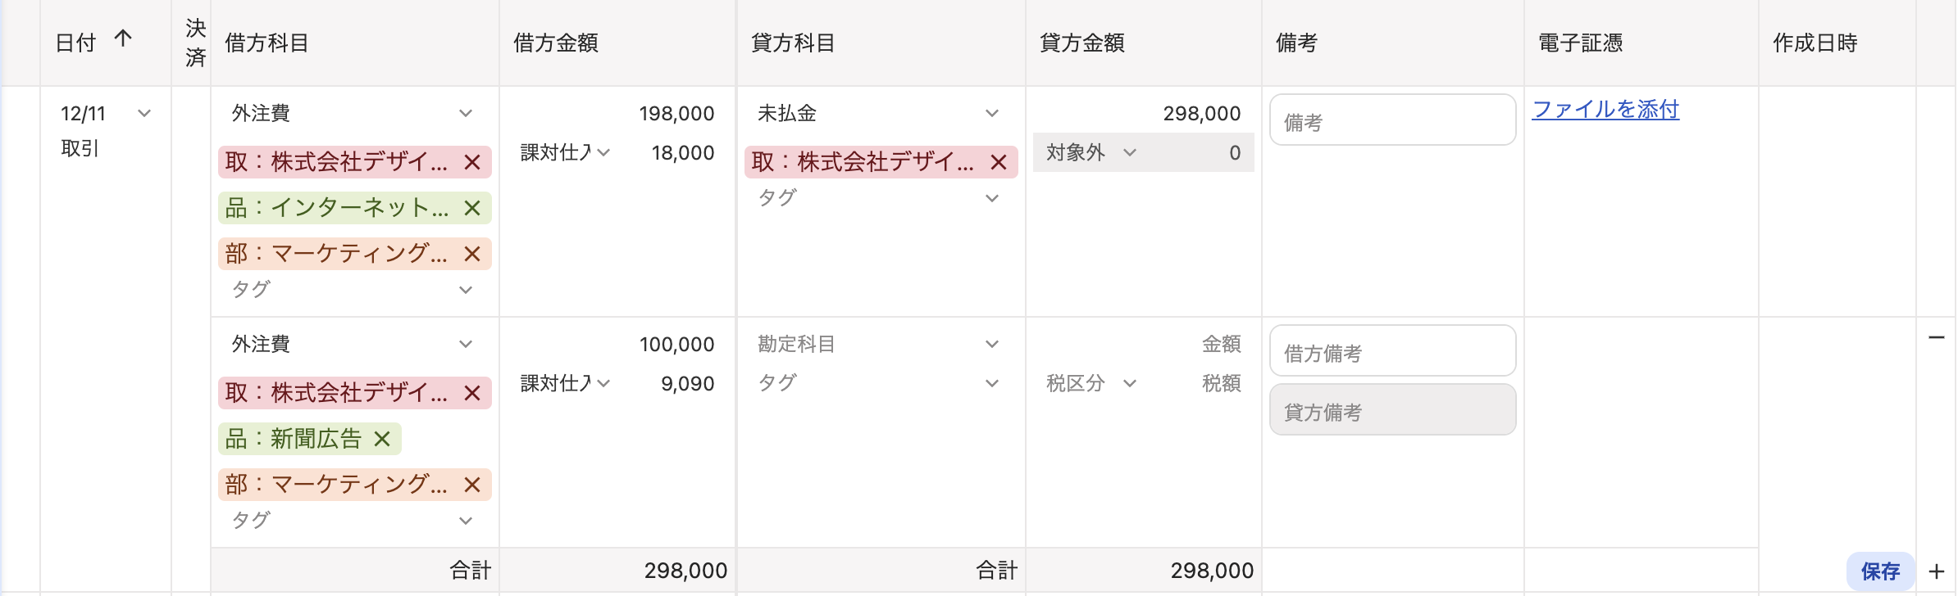1958x596 pixels.
Task: Remove the インターネット item tag in first row
Action: (x=472, y=208)
